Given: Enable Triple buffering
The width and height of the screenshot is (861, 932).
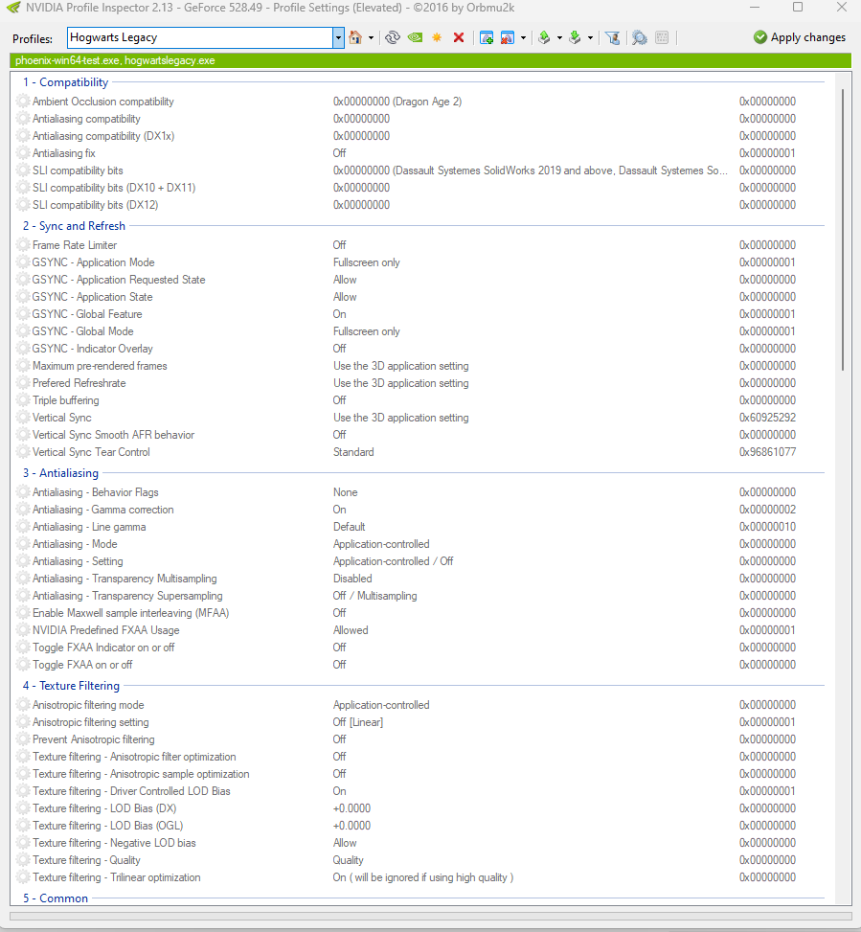Looking at the screenshot, I should click(x=402, y=399).
